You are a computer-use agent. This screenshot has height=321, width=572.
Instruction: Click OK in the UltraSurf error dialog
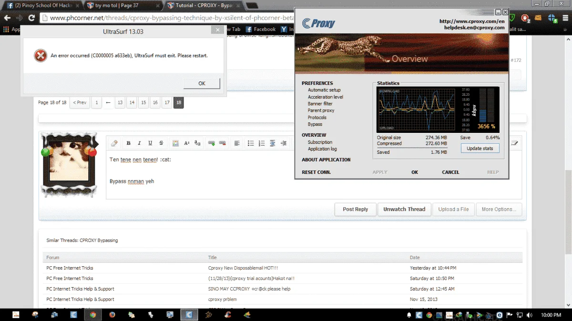202,83
